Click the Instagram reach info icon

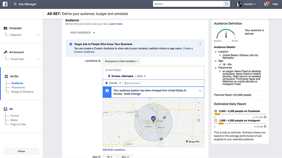tap(265, 127)
